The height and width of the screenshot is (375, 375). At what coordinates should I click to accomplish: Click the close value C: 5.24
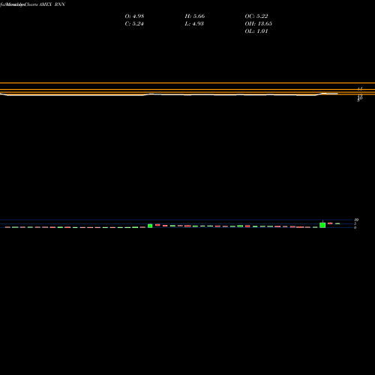(x=134, y=24)
